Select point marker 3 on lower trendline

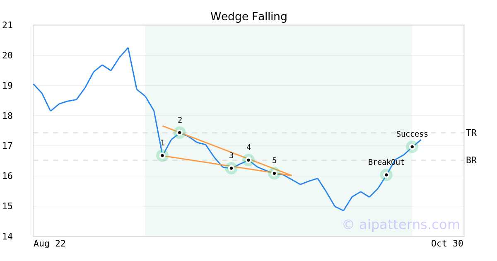(x=231, y=168)
